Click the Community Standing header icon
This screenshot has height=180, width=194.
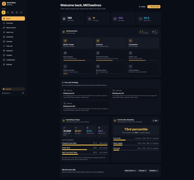(x=115, y=121)
